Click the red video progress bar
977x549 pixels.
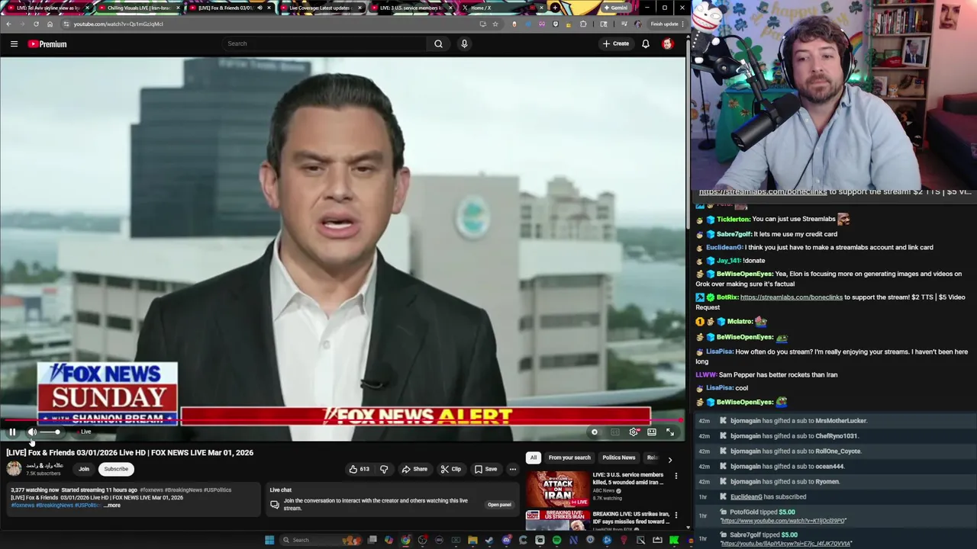342,420
